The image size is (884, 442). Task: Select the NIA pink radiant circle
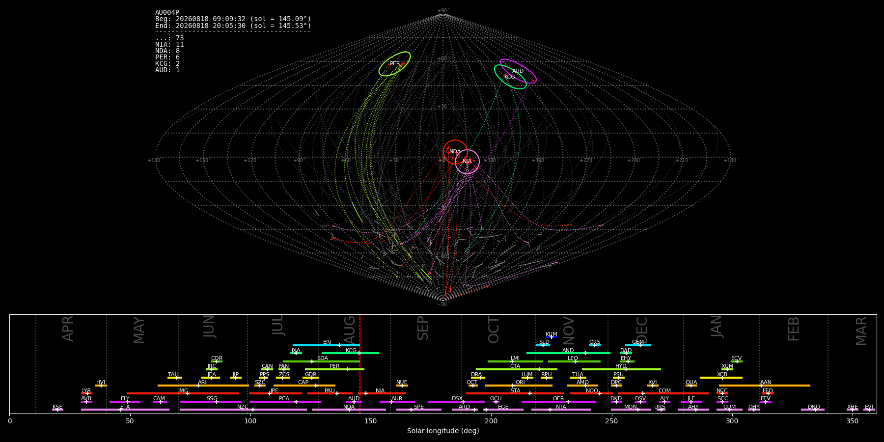(x=467, y=162)
